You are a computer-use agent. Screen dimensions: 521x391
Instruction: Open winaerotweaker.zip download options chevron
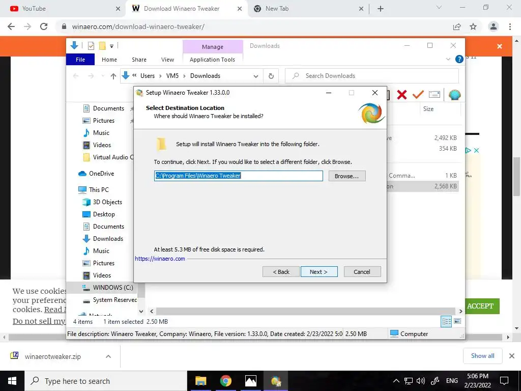(108, 356)
